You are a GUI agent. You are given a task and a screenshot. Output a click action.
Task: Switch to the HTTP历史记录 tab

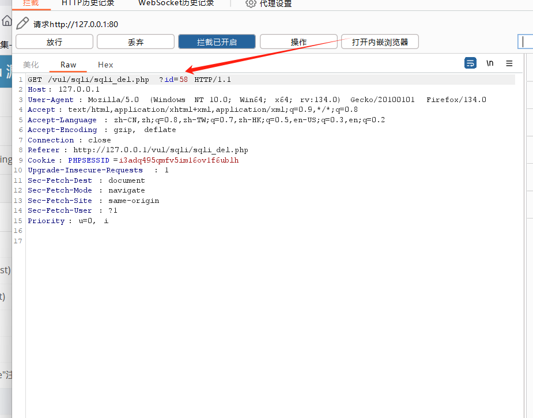[x=88, y=3]
